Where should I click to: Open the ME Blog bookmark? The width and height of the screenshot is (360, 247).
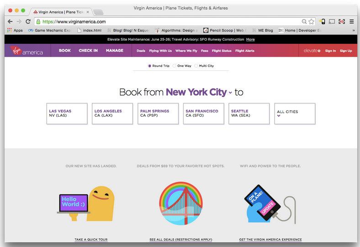click(x=263, y=30)
